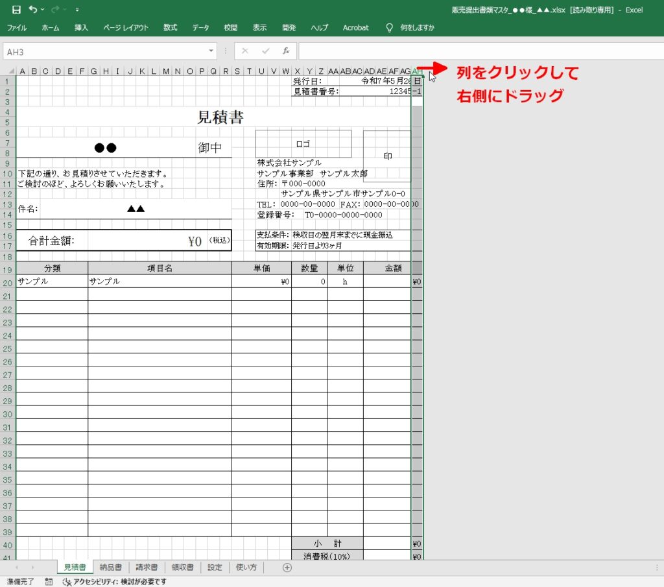
Task: Click the unit cell containing h
Action: (x=345, y=282)
